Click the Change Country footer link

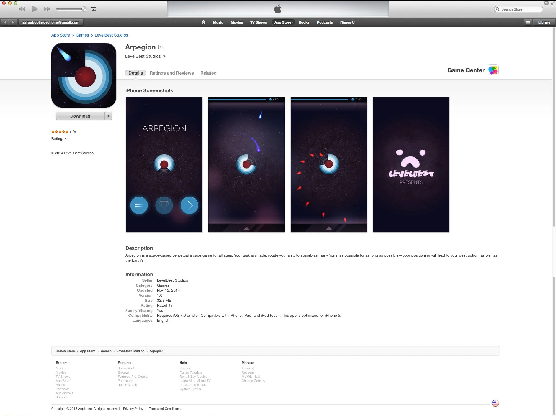[254, 381]
